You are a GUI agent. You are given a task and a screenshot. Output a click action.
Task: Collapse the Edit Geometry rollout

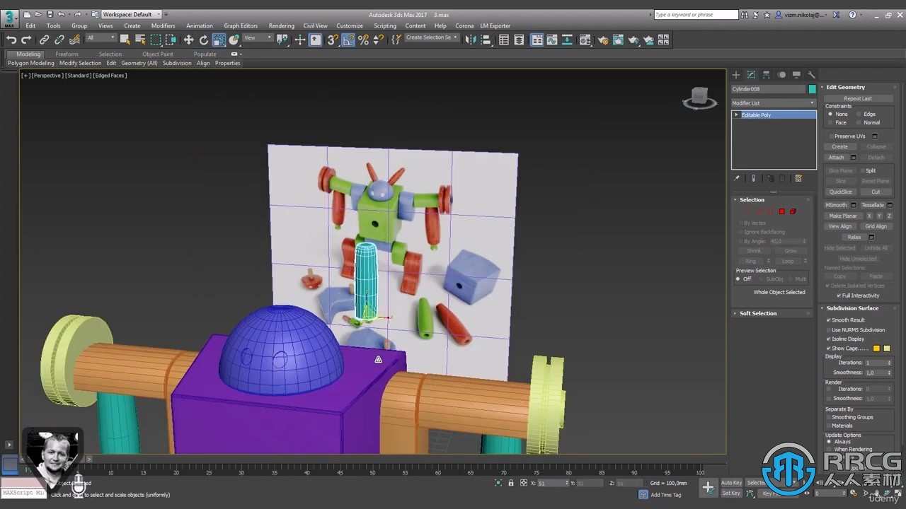(x=845, y=87)
